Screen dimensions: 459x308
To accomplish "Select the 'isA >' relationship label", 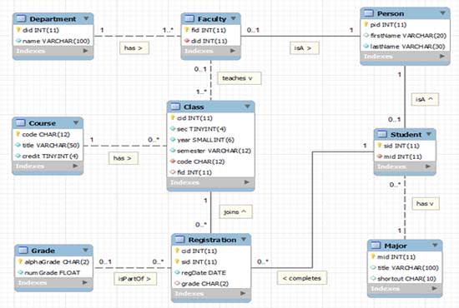I will (x=305, y=48).
